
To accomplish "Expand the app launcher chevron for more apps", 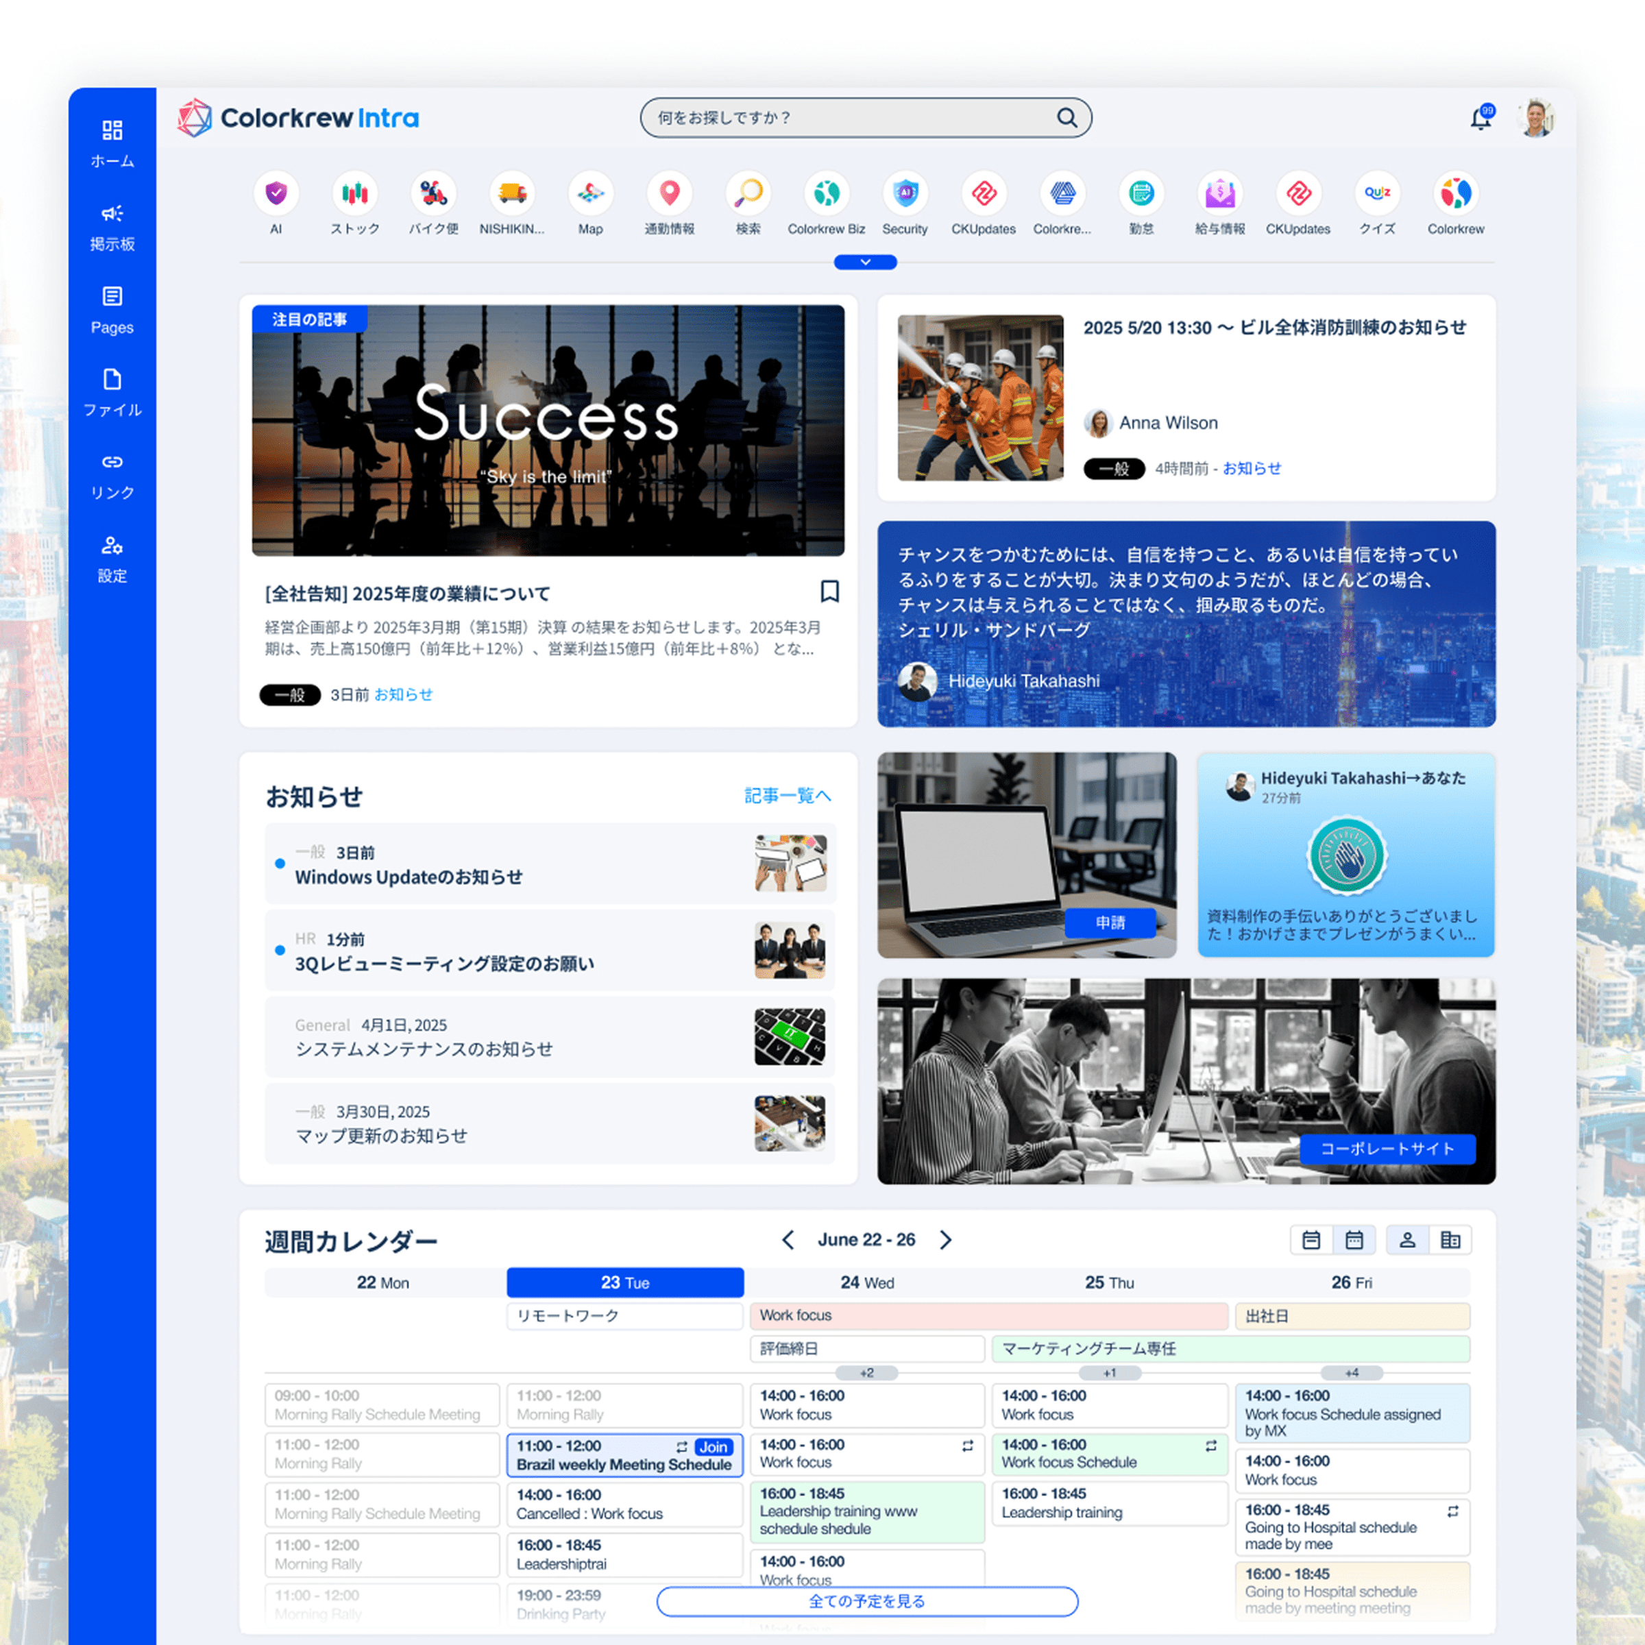I will click(x=865, y=261).
